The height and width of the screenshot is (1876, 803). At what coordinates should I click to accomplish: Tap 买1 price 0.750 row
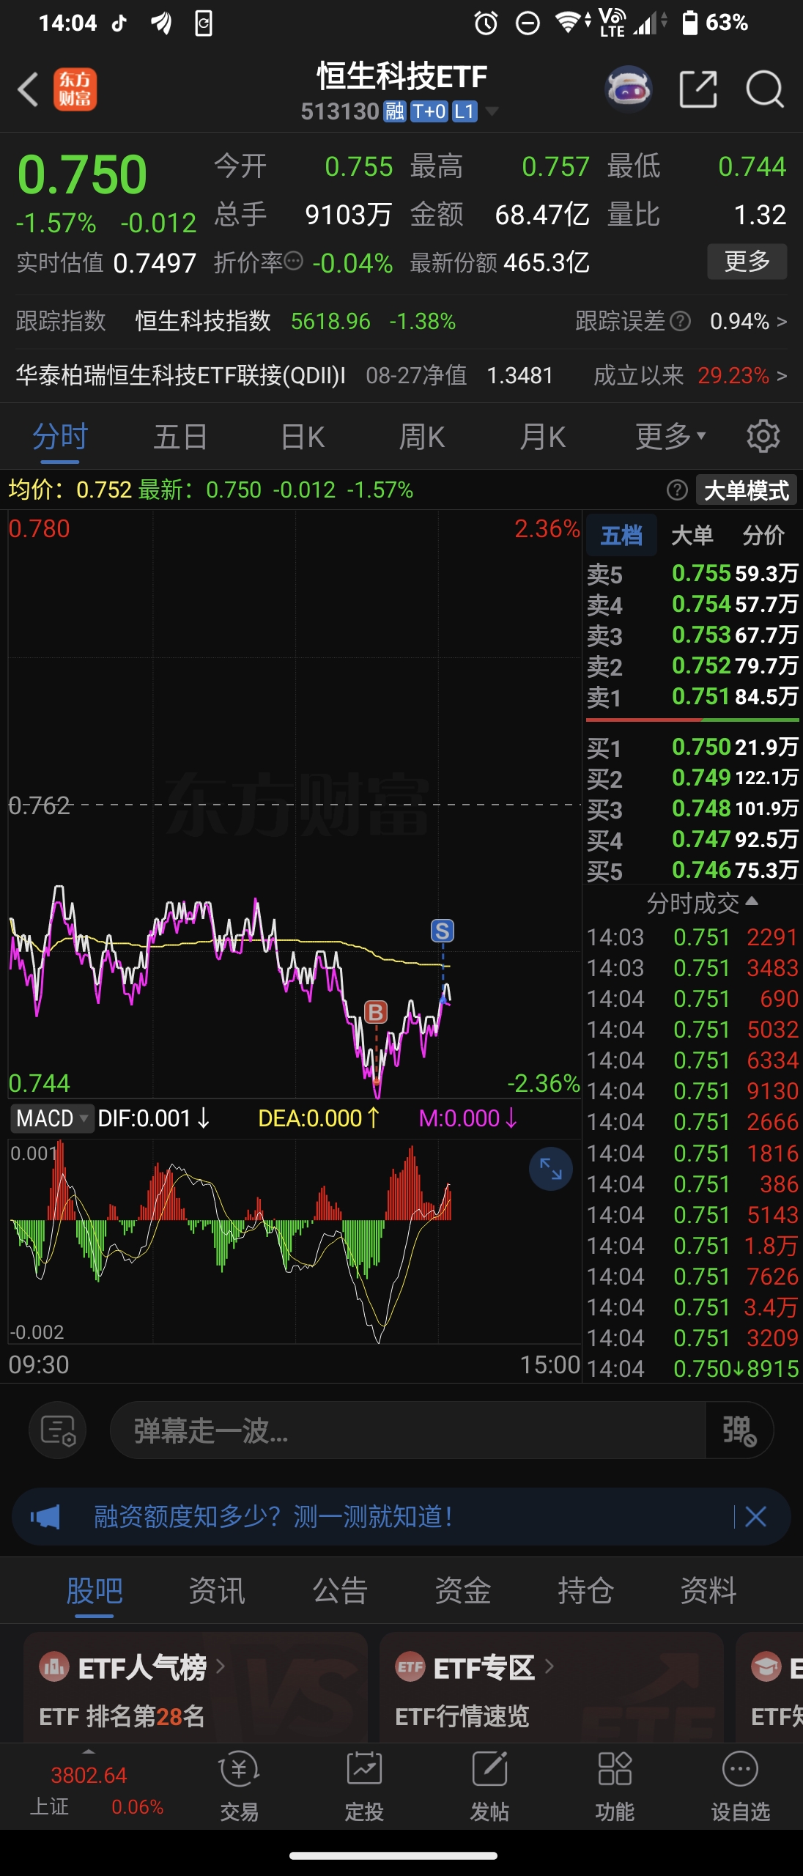[692, 747]
